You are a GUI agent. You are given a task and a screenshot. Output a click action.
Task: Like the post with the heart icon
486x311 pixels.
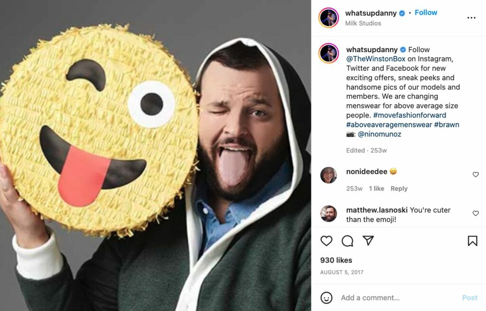[327, 241]
